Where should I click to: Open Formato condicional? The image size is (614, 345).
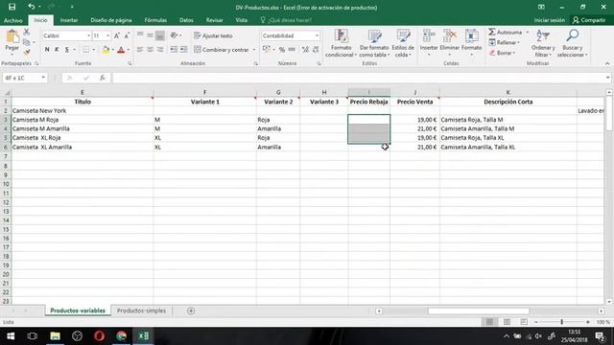342,43
